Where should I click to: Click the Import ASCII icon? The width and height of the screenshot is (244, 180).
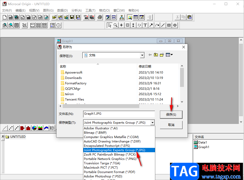pos(86,17)
